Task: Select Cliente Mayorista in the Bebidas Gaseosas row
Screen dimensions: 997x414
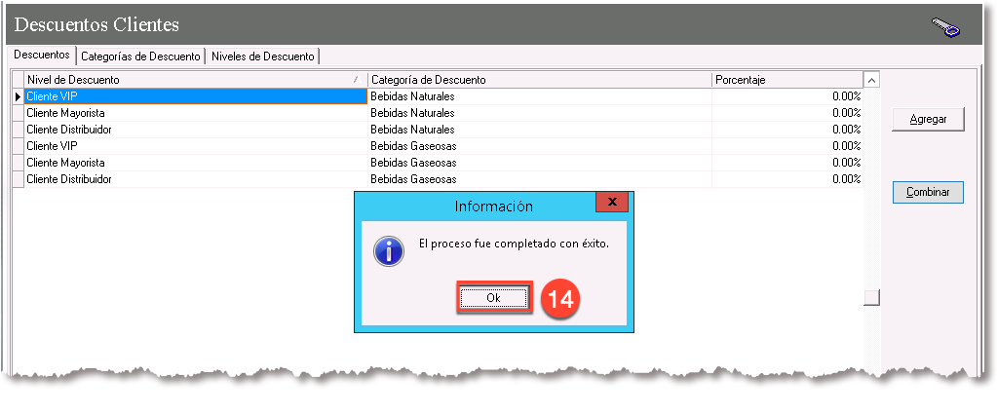Action: (x=196, y=163)
